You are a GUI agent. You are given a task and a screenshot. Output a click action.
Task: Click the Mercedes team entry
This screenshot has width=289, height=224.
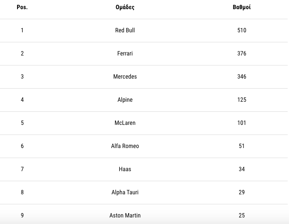(125, 77)
